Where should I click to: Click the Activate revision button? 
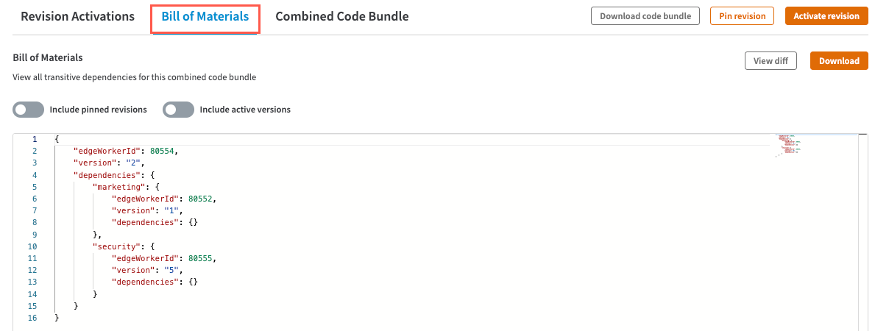826,16
